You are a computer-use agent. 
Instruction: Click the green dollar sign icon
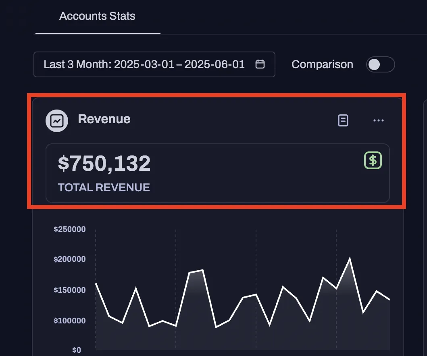point(373,160)
